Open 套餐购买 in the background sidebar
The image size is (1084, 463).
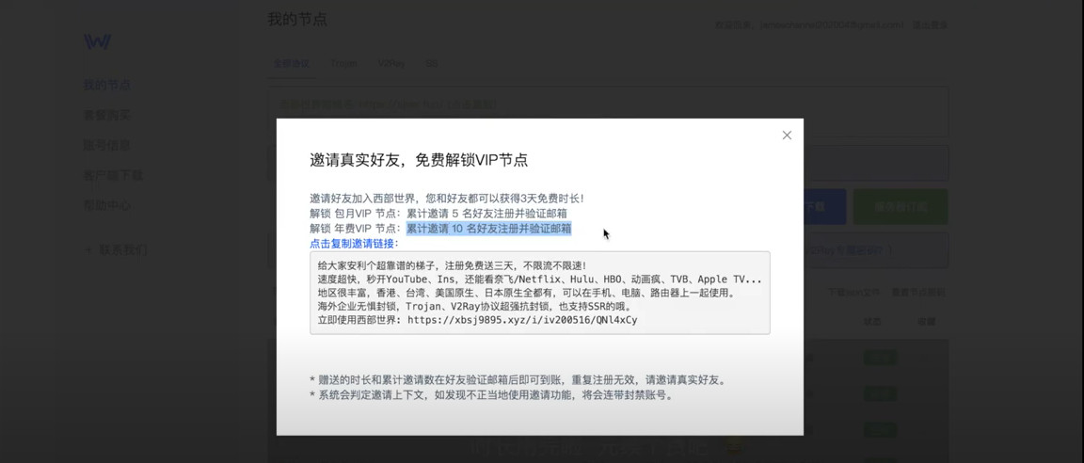(107, 116)
